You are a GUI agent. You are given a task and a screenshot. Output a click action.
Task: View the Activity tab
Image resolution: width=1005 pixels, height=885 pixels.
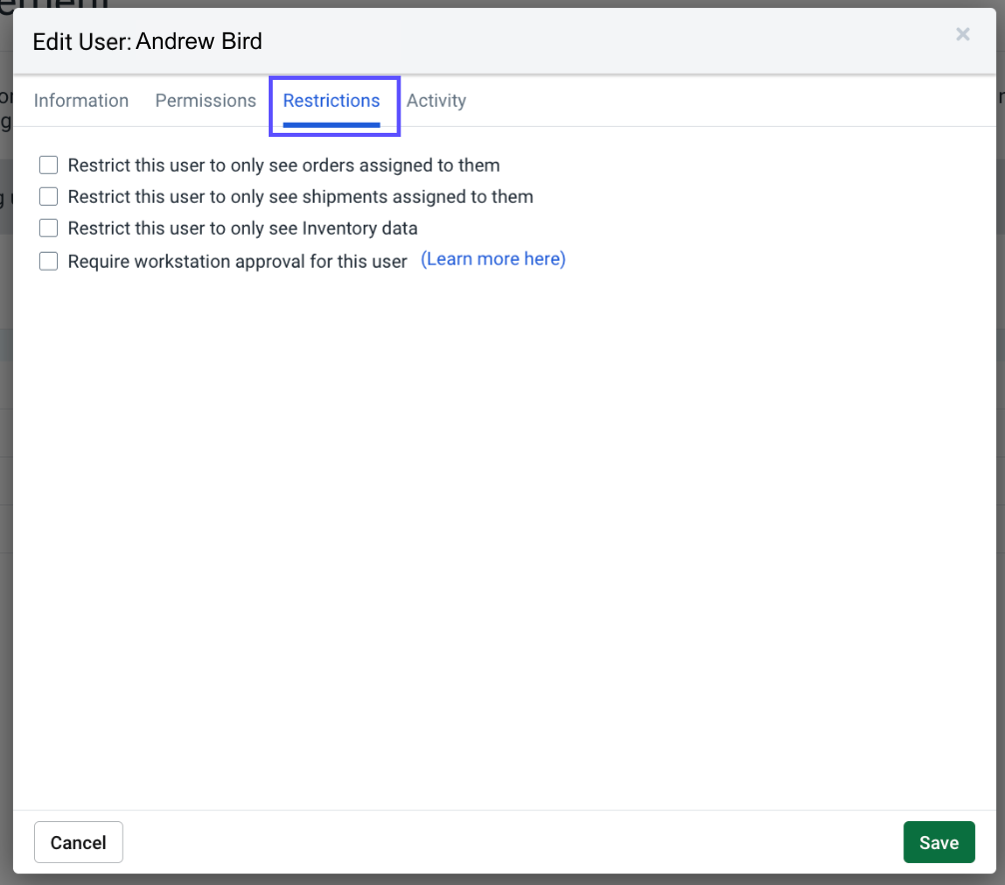point(436,100)
